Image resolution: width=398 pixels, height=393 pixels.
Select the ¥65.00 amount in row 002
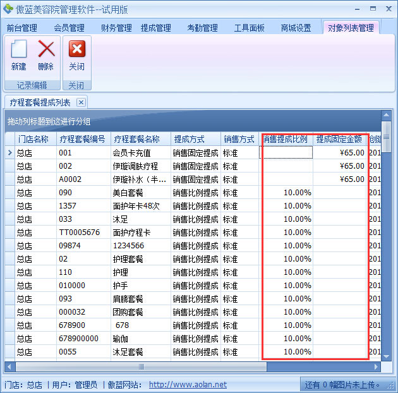pyautogui.click(x=340, y=166)
